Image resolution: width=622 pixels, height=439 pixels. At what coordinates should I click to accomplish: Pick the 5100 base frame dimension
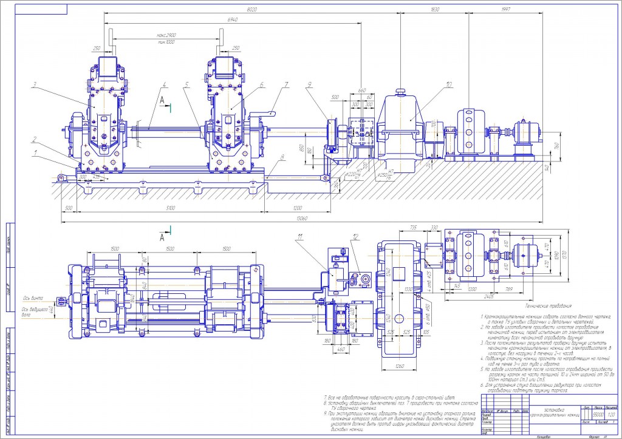pyautogui.click(x=171, y=208)
